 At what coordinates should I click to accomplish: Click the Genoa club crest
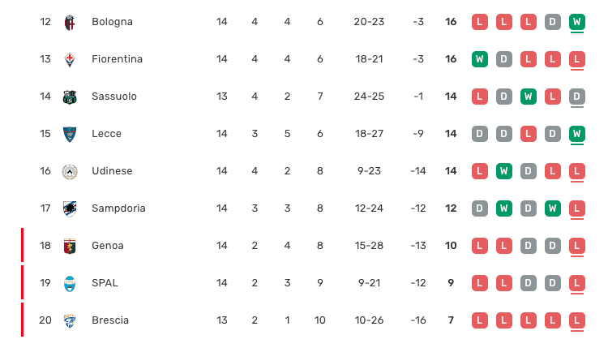click(x=69, y=246)
